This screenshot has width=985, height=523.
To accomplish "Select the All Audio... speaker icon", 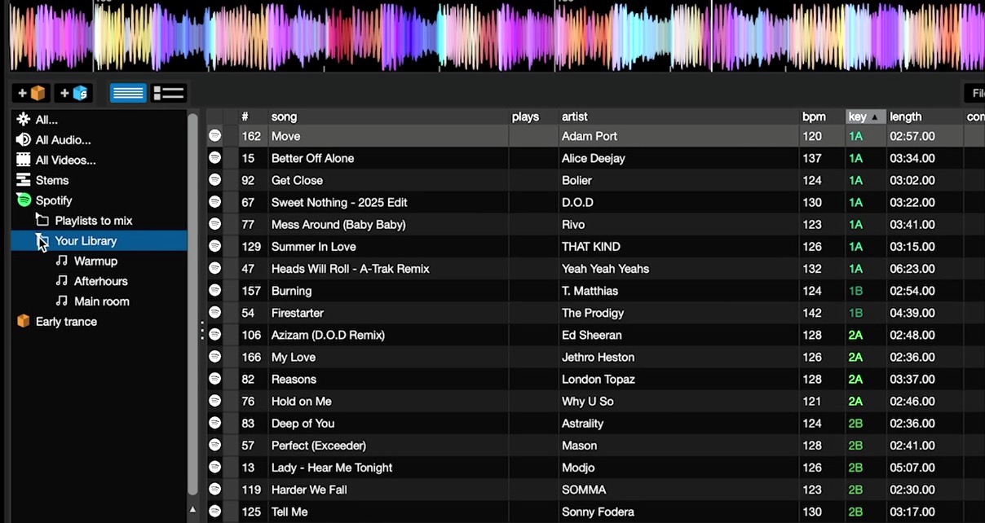I will [24, 140].
